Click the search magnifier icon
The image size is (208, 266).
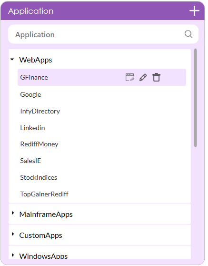188,34
